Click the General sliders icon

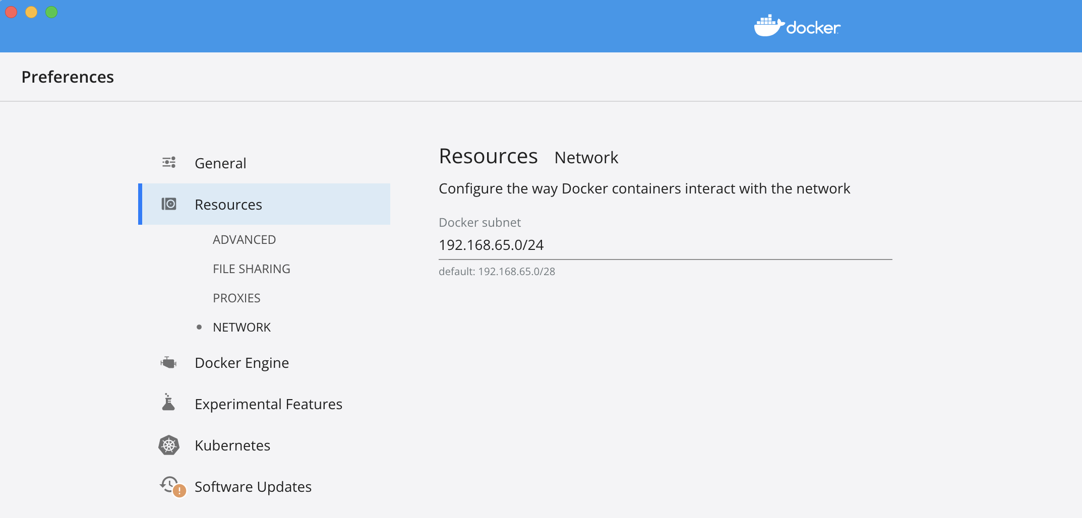169,163
